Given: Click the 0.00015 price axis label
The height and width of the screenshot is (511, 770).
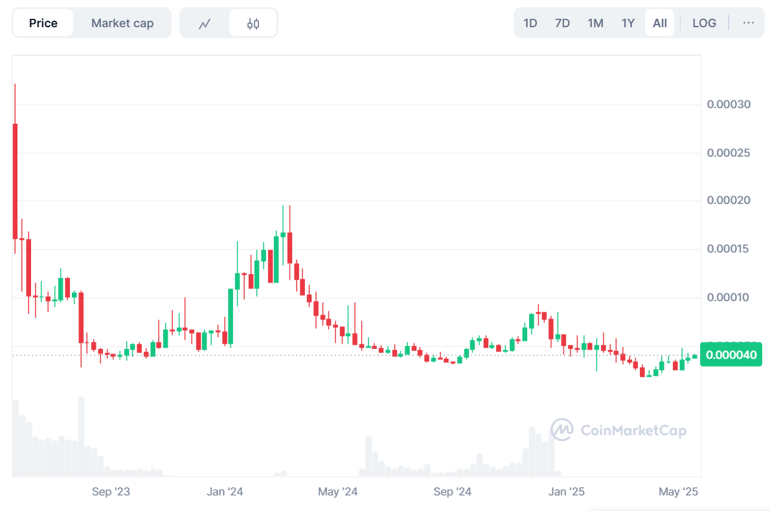Looking at the screenshot, I should click(728, 249).
